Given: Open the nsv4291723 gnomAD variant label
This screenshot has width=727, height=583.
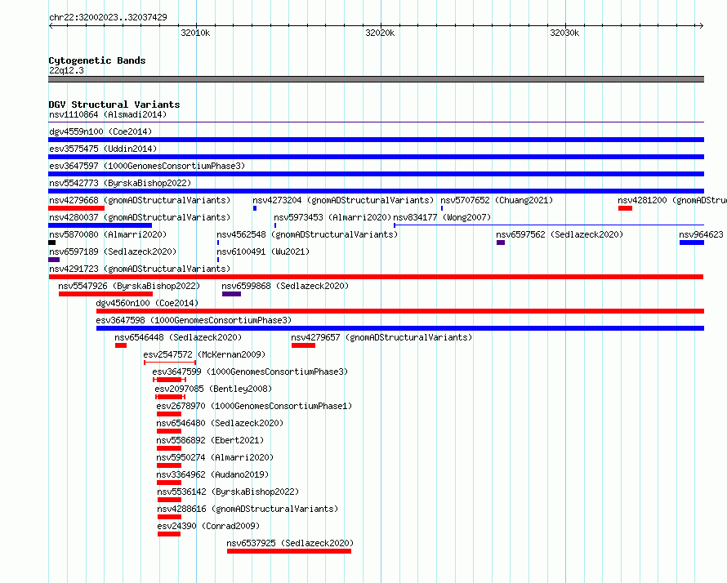Looking at the screenshot, I should [x=140, y=269].
